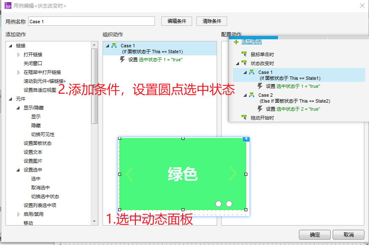Screen dimensions: 369x245
Task: Click 设置 选中状态于 2 = "true" action text
Action: [293, 109]
